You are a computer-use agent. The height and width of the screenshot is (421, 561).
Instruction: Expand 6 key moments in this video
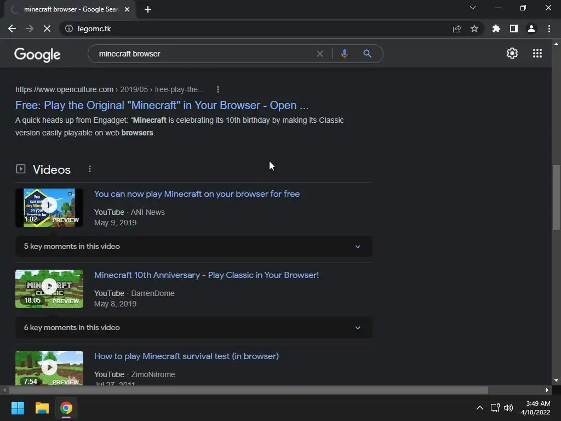pos(193,328)
